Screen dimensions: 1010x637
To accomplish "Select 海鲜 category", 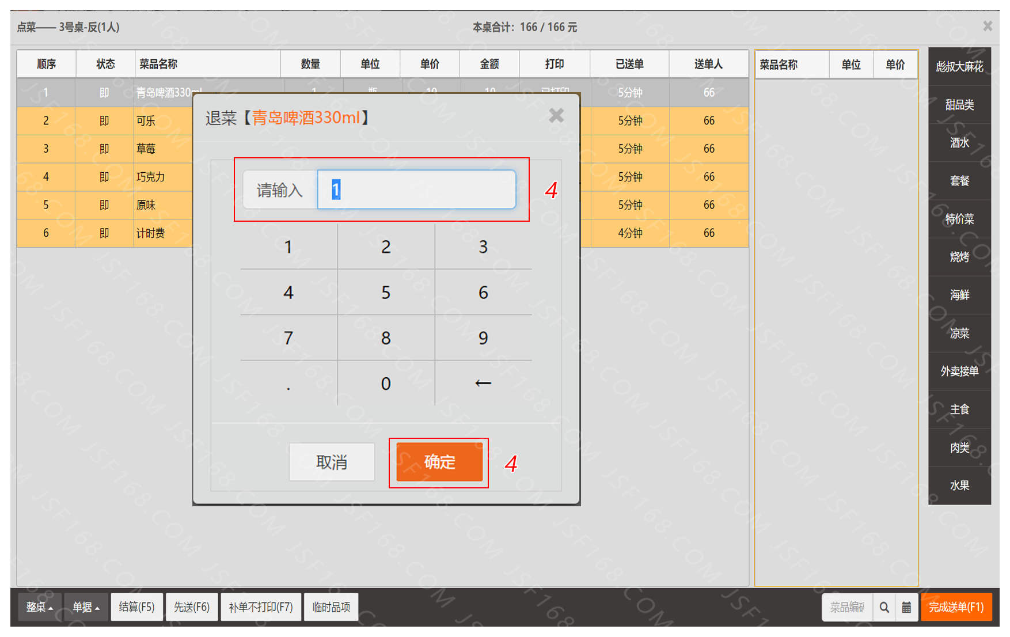I will click(x=959, y=295).
